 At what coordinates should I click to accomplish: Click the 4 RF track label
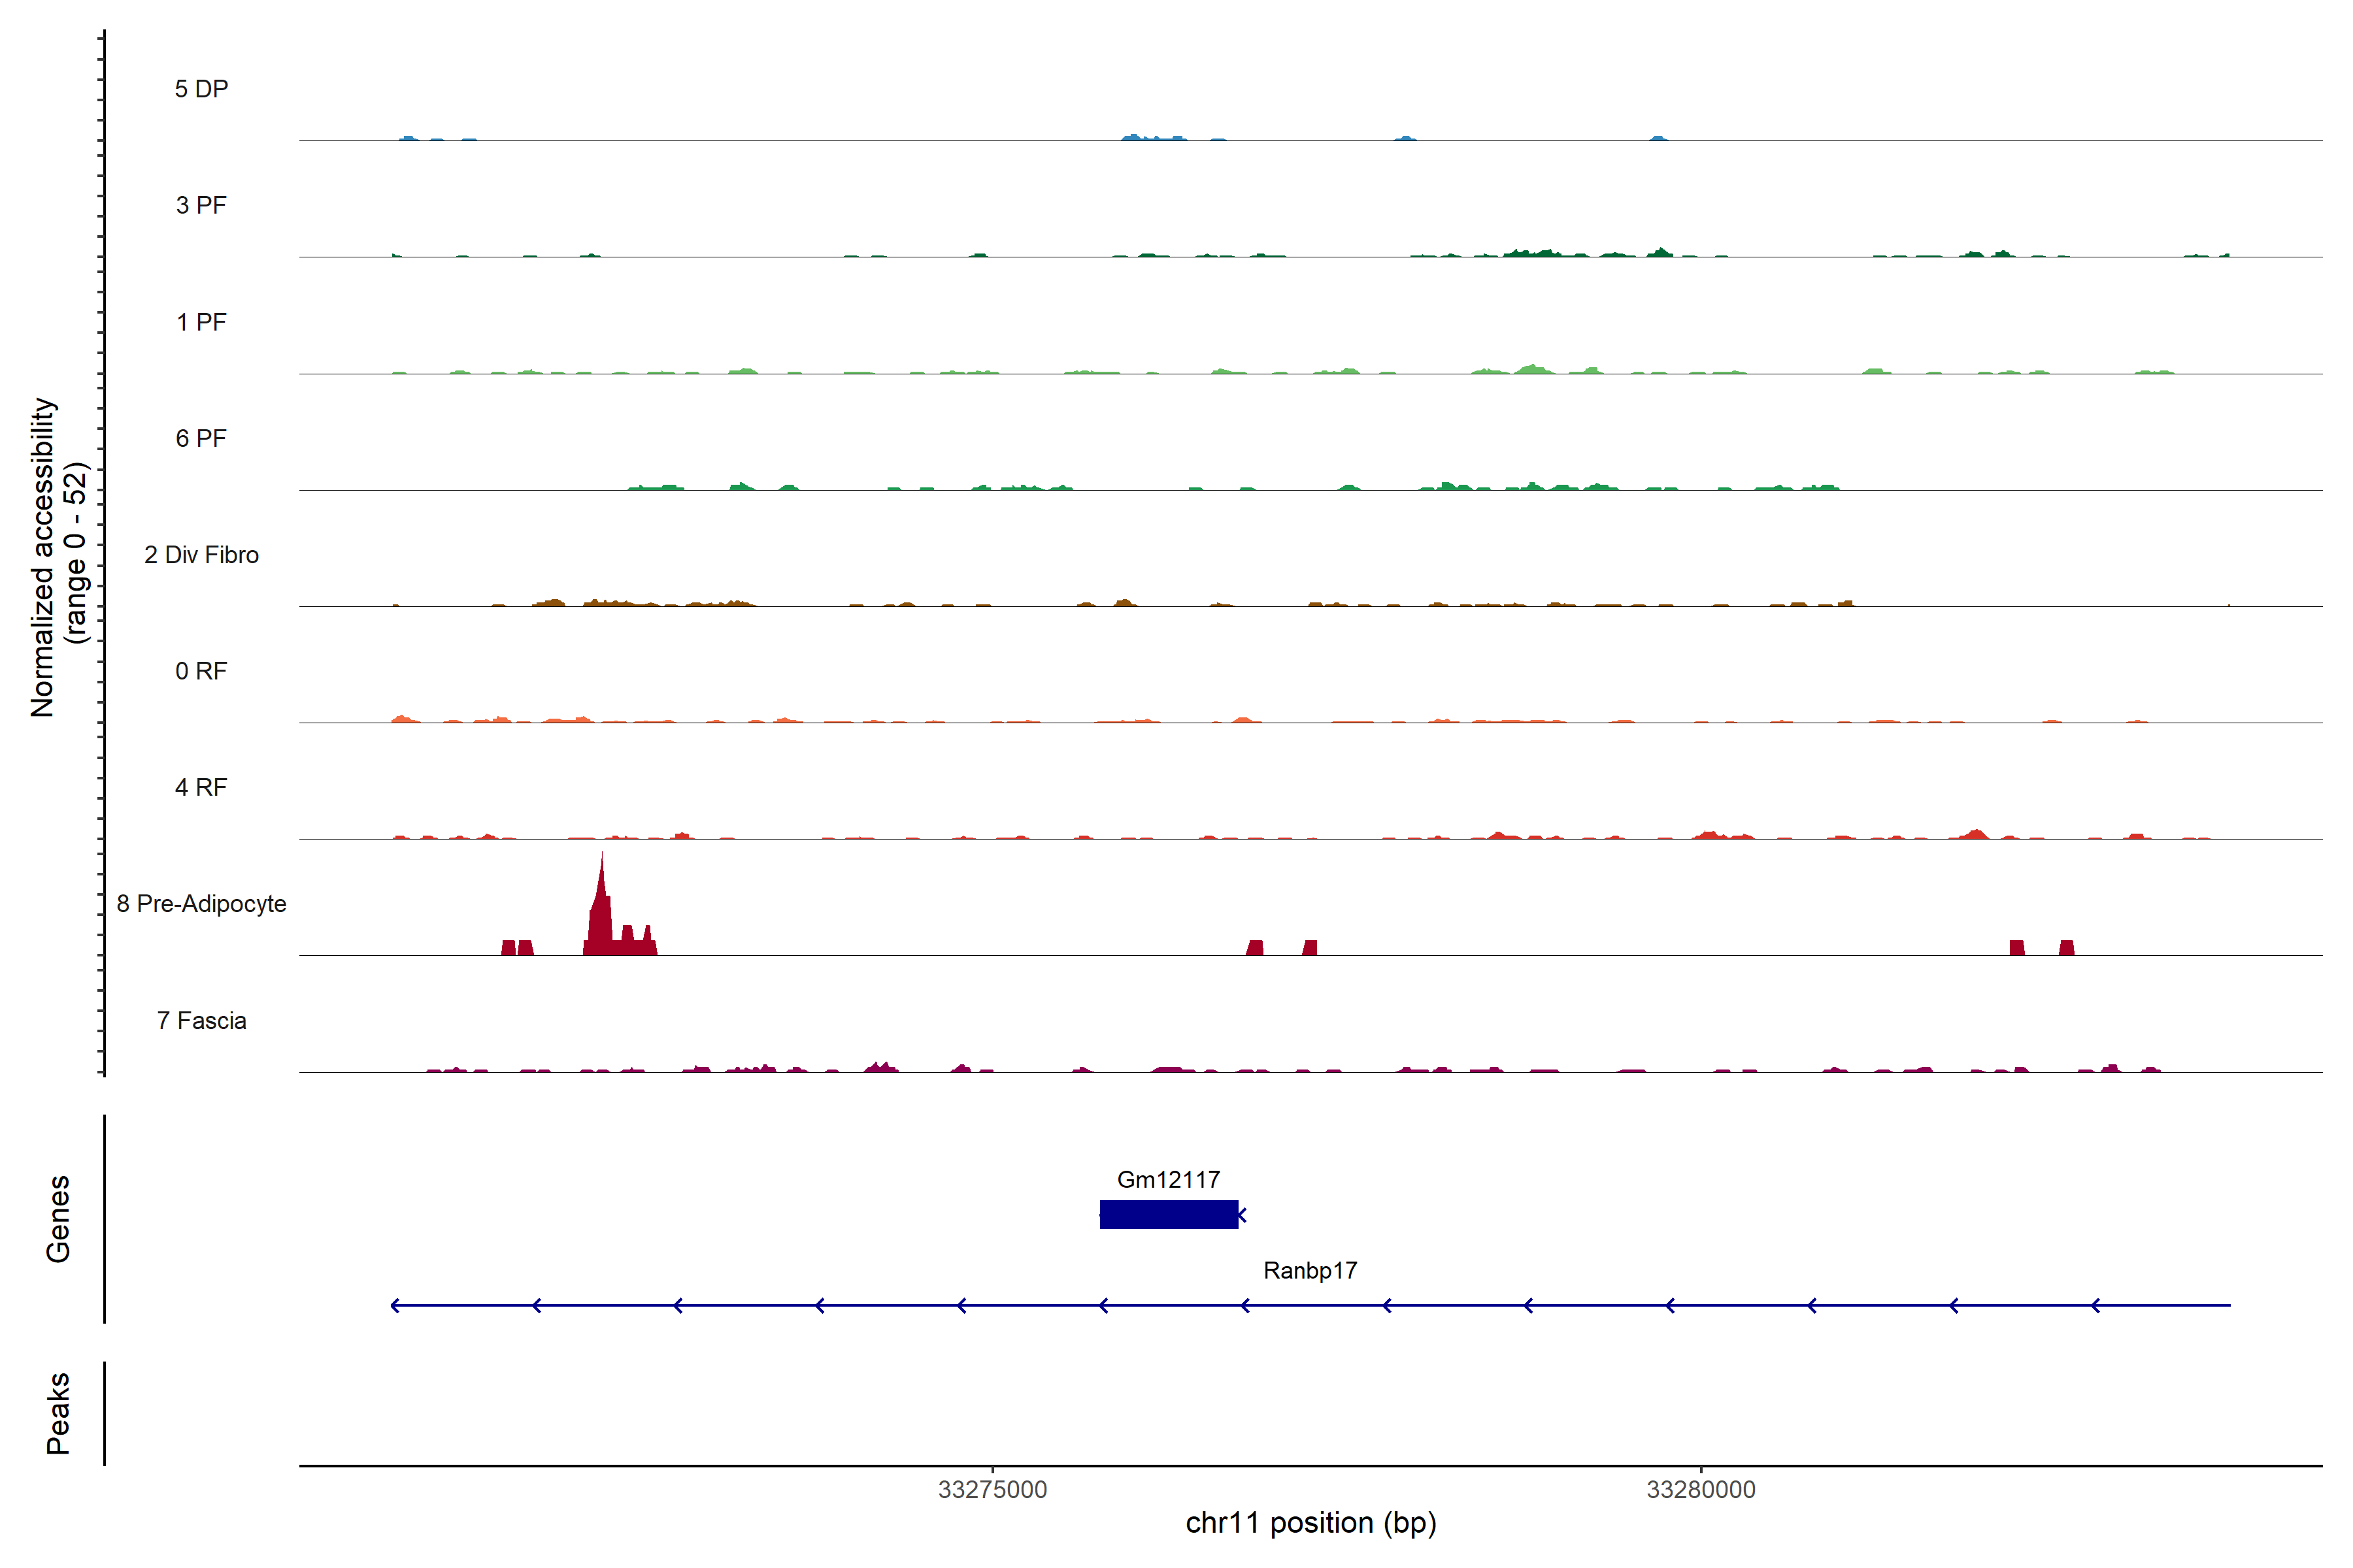(201, 787)
